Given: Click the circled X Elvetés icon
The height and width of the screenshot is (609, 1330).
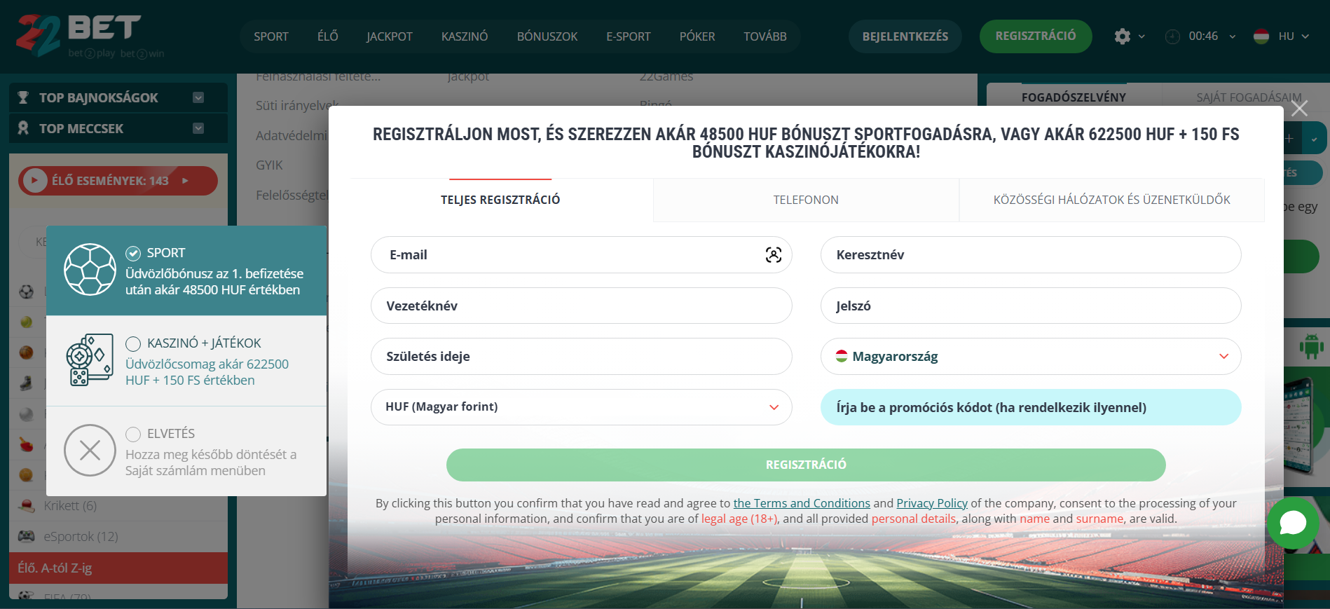Looking at the screenshot, I should tap(90, 451).
